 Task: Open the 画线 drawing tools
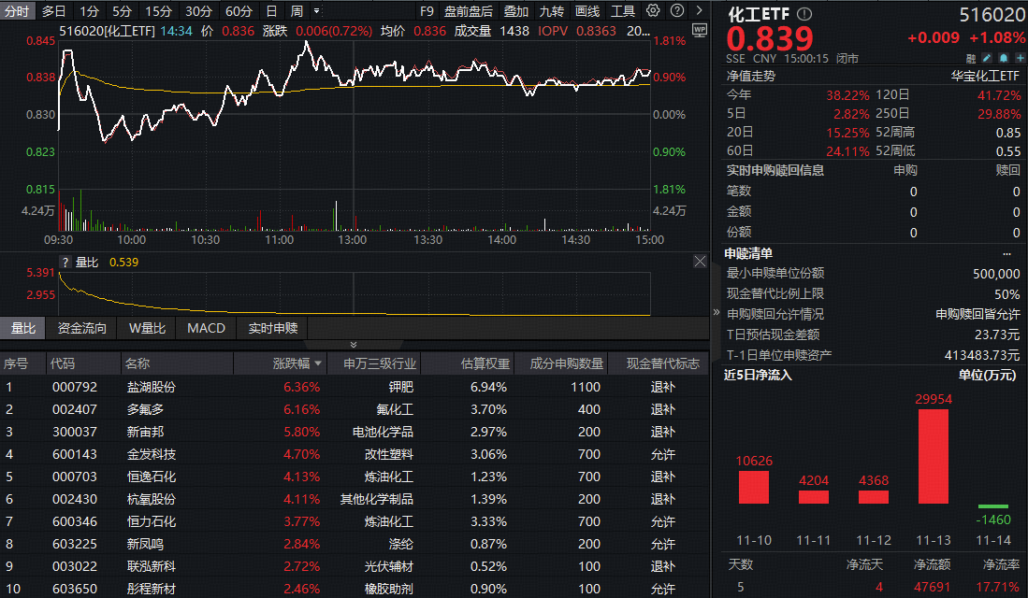click(x=586, y=11)
